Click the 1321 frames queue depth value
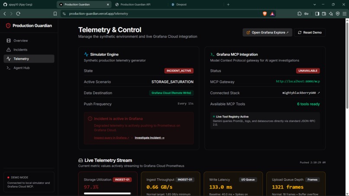349x196 pixels. click(288, 187)
